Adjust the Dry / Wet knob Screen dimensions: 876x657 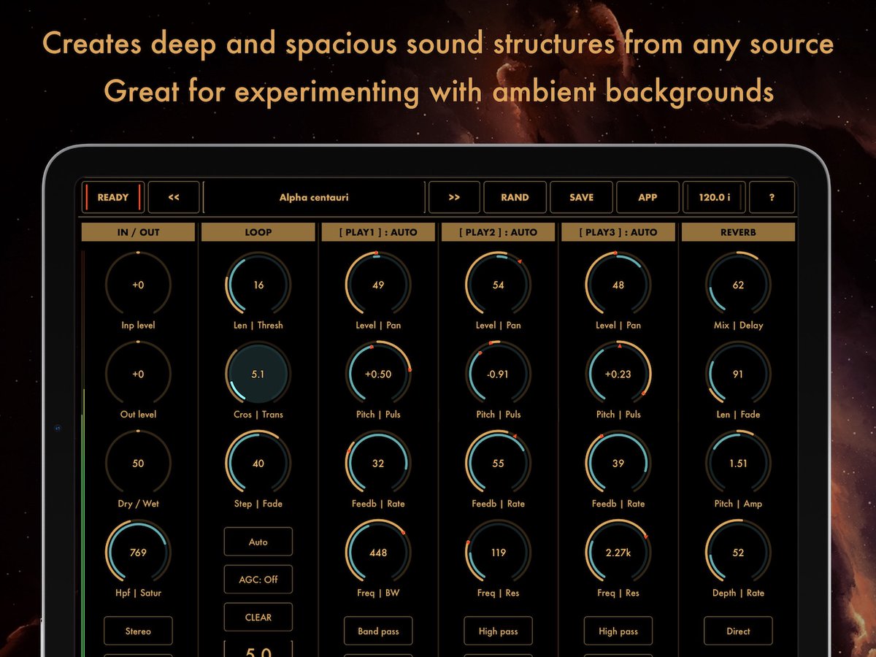(x=138, y=463)
